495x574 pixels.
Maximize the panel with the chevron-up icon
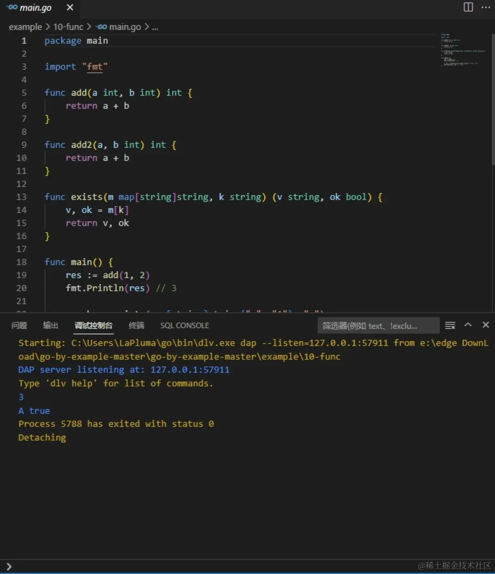coord(468,325)
